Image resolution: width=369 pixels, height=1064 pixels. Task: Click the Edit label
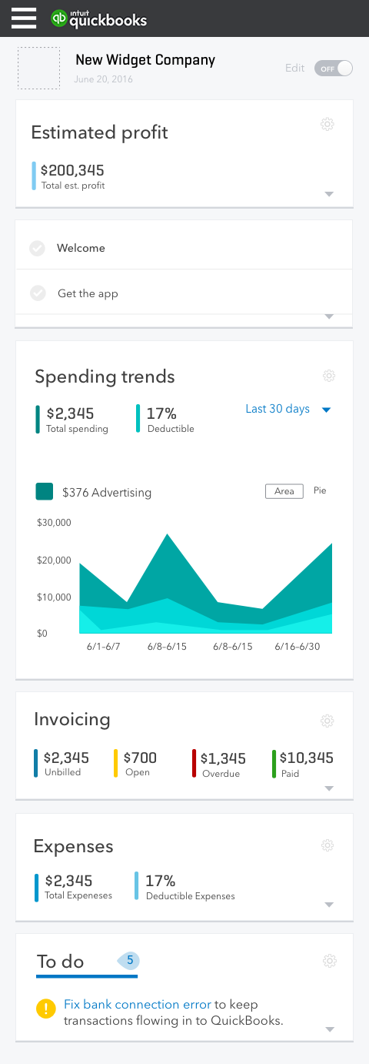(x=295, y=68)
